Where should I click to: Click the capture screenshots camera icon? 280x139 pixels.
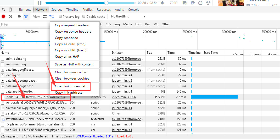19,16
